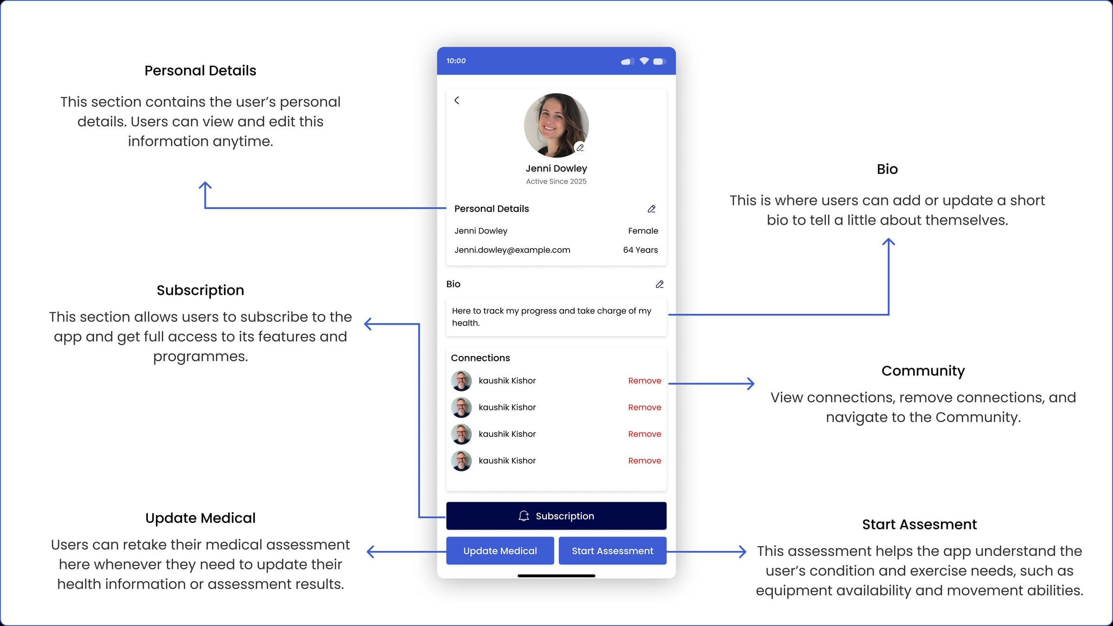Image resolution: width=1113 pixels, height=626 pixels.
Task: Tap the Start Assessment button
Action: point(612,550)
